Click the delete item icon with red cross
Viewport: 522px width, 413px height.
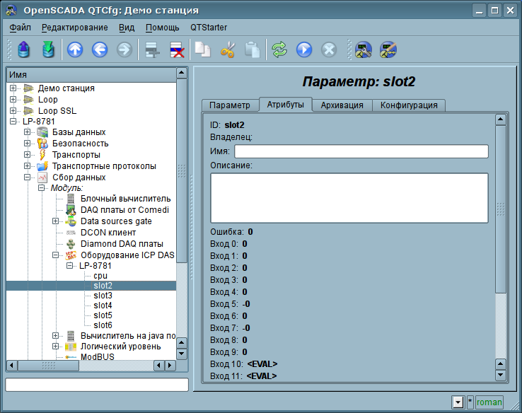[x=176, y=50]
